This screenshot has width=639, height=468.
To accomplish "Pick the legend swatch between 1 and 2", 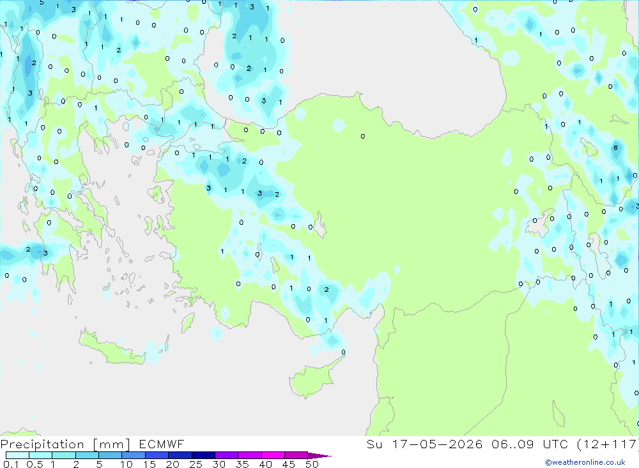I will coord(63,455).
